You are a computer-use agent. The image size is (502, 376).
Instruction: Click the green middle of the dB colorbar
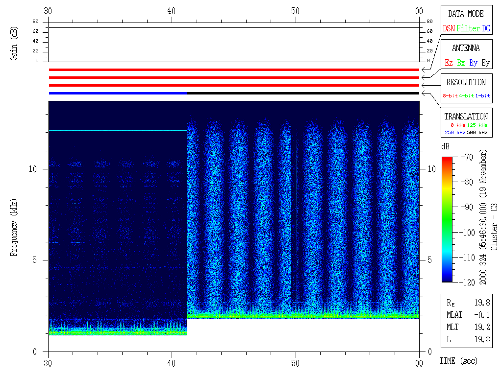pyautogui.click(x=447, y=215)
